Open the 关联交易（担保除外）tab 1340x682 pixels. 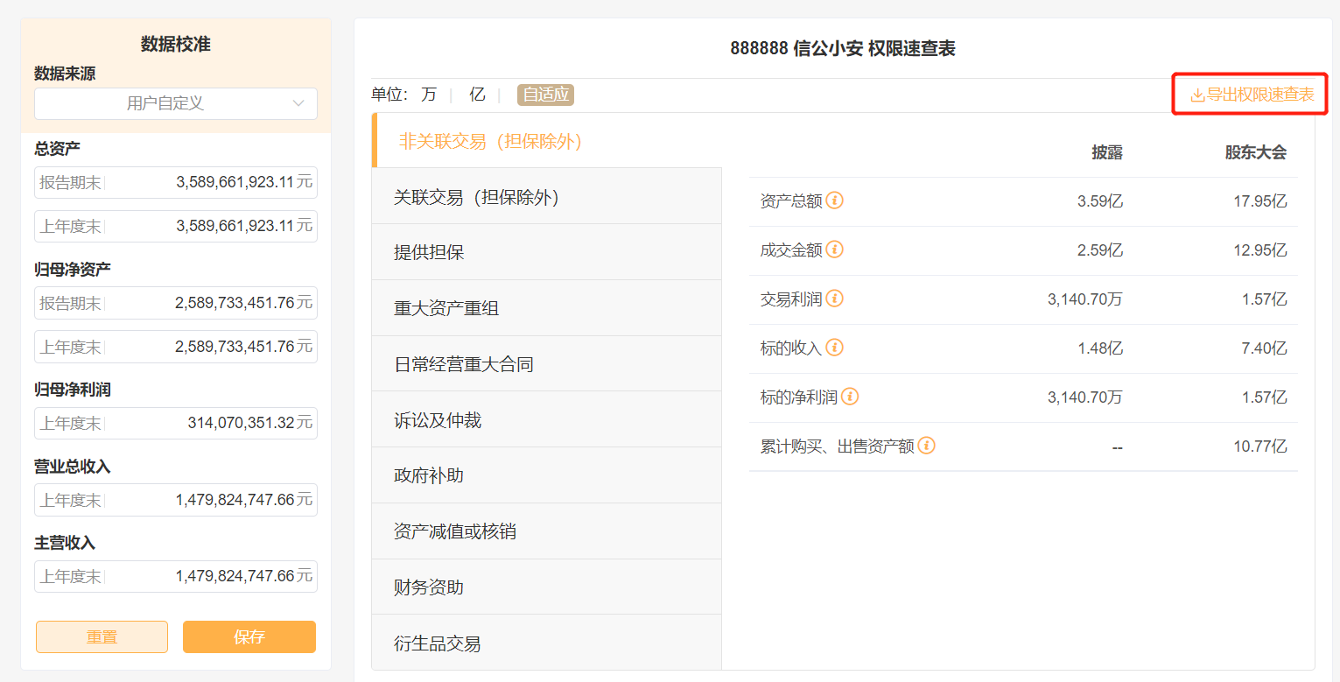pyautogui.click(x=547, y=197)
